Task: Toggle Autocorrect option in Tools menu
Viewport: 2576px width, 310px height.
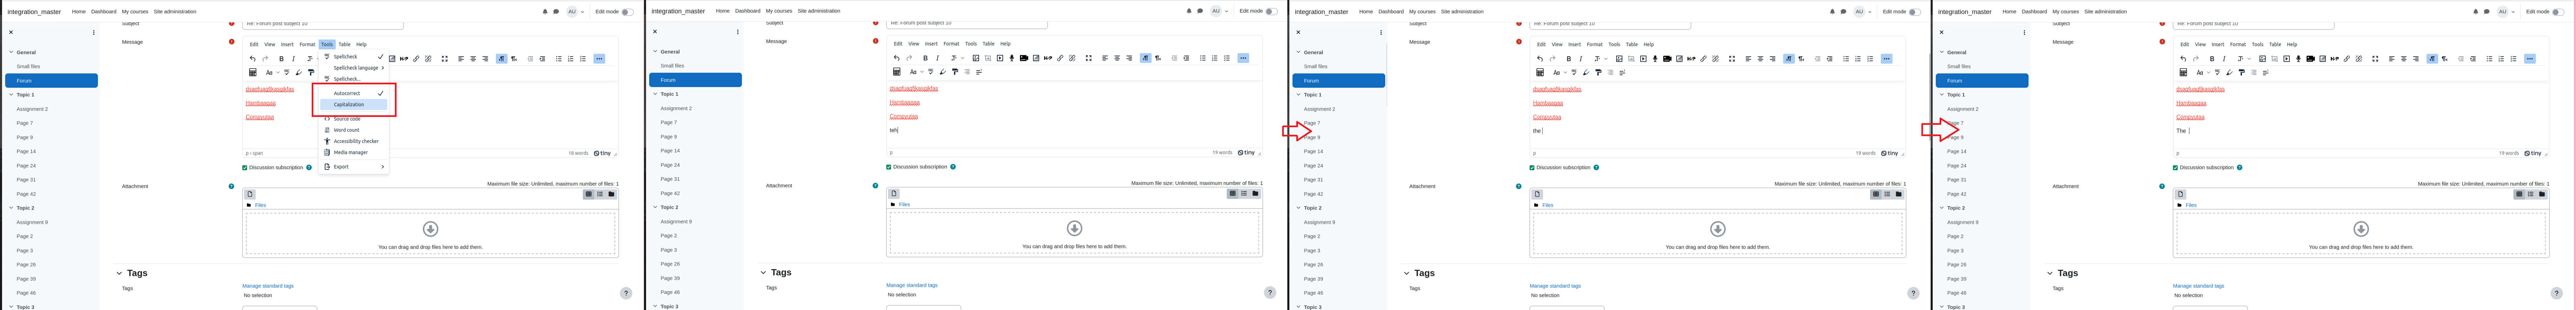Action: 354,93
